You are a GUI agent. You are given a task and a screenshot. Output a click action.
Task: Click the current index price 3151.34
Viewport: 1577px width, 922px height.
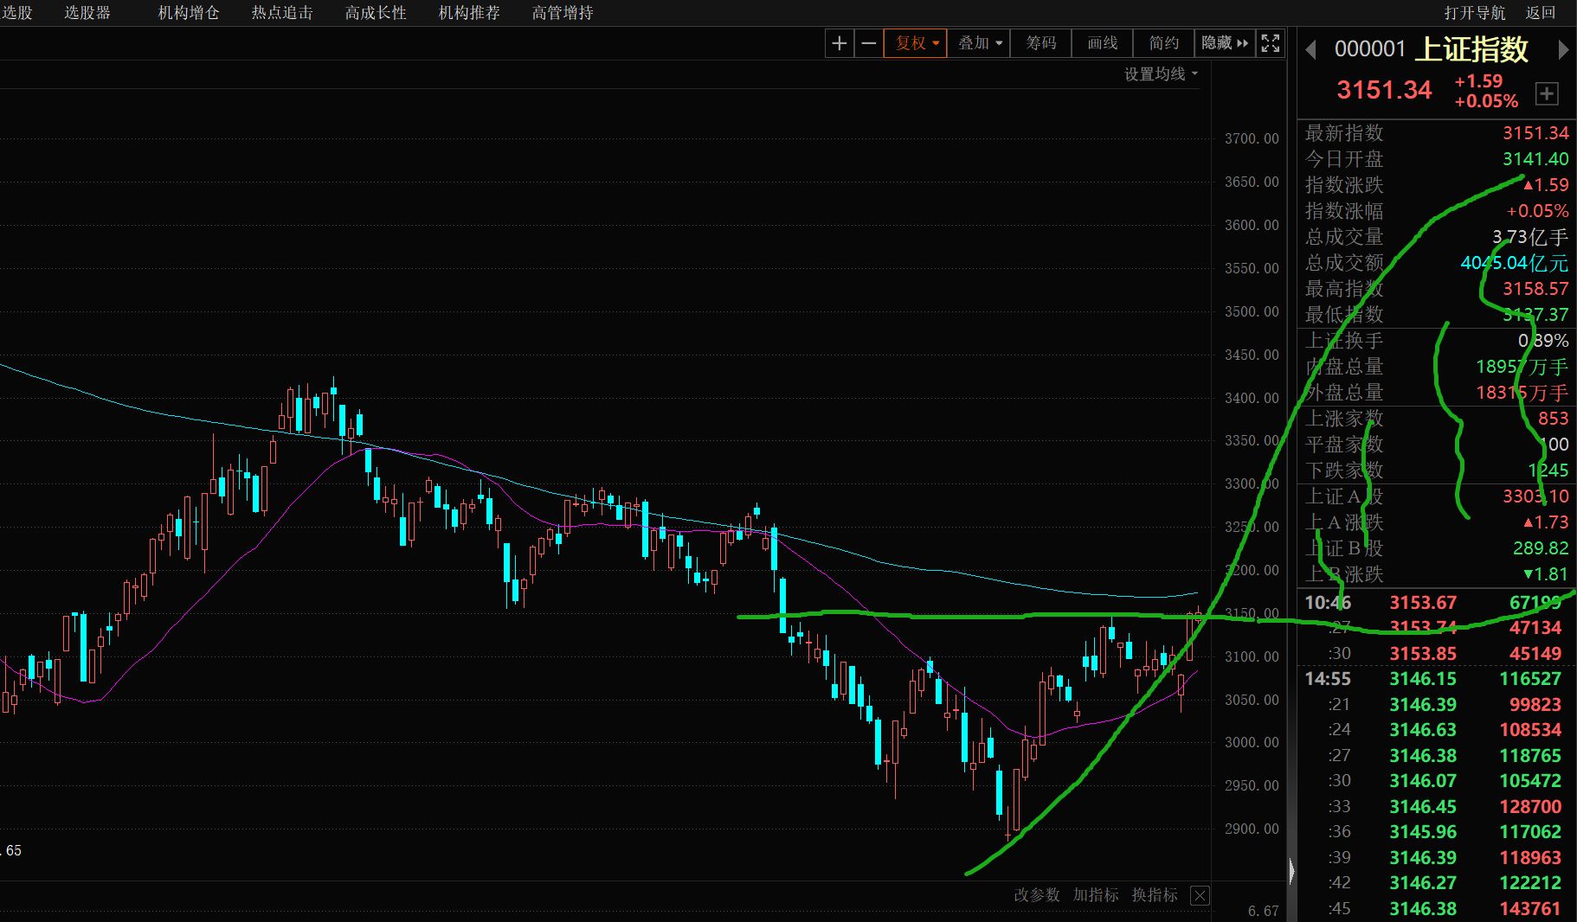point(1384,90)
